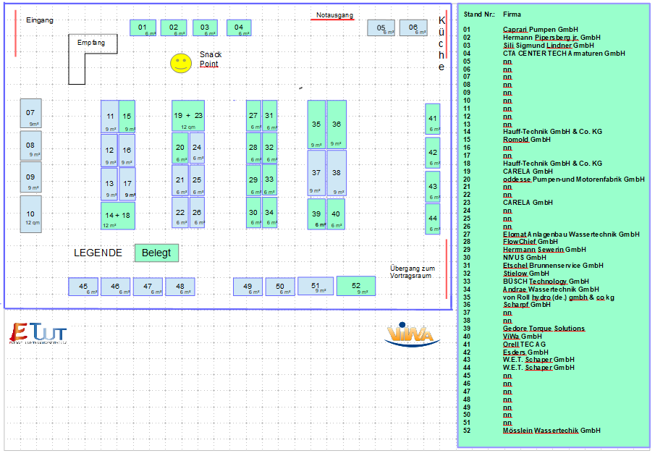655x456 pixels.
Task: Click oddesse Pumpen-und Motorenfabrik GmbH entry
Action: pos(573,180)
